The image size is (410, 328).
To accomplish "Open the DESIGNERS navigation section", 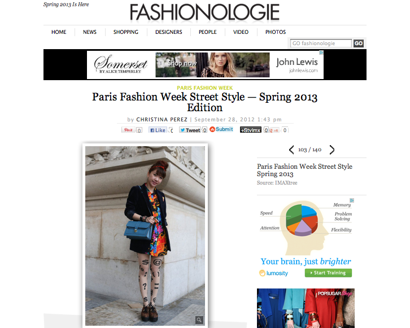I will (x=169, y=32).
